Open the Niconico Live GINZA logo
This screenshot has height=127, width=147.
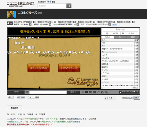click(20, 4)
